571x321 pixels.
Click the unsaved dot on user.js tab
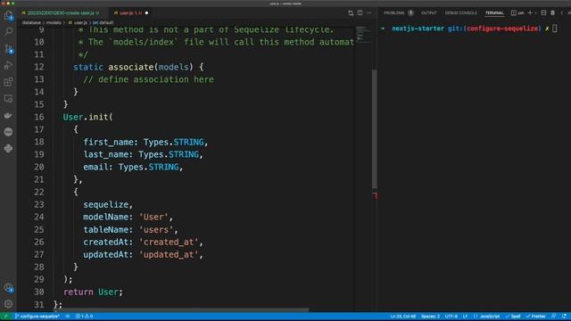[146, 12]
